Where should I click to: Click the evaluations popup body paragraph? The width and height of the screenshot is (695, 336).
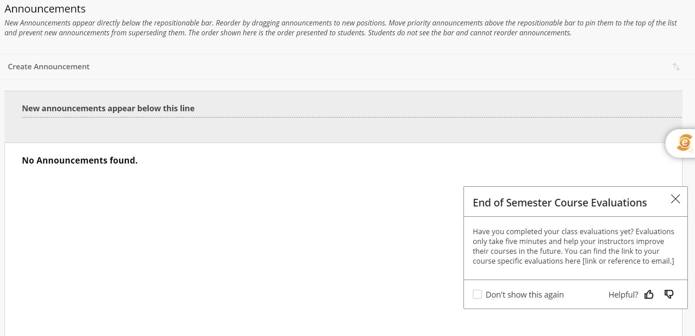point(574,246)
